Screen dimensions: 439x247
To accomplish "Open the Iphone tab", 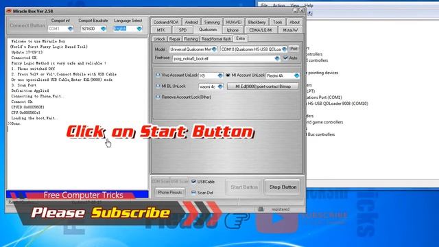I will [233, 30].
